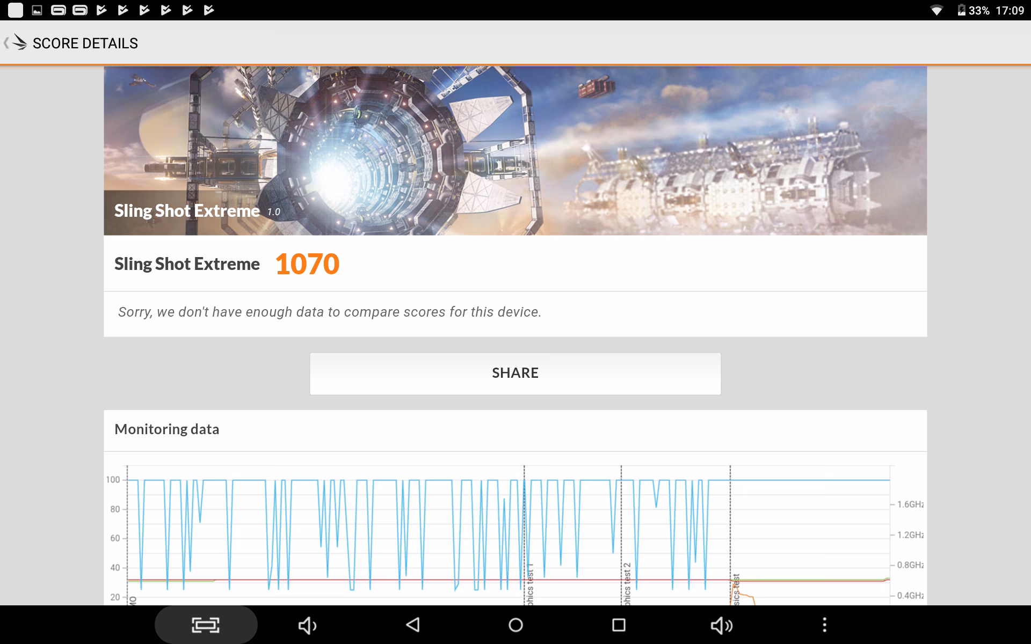Tap the 0.4GHz frequency axis label
The image size is (1031, 644).
tap(911, 596)
